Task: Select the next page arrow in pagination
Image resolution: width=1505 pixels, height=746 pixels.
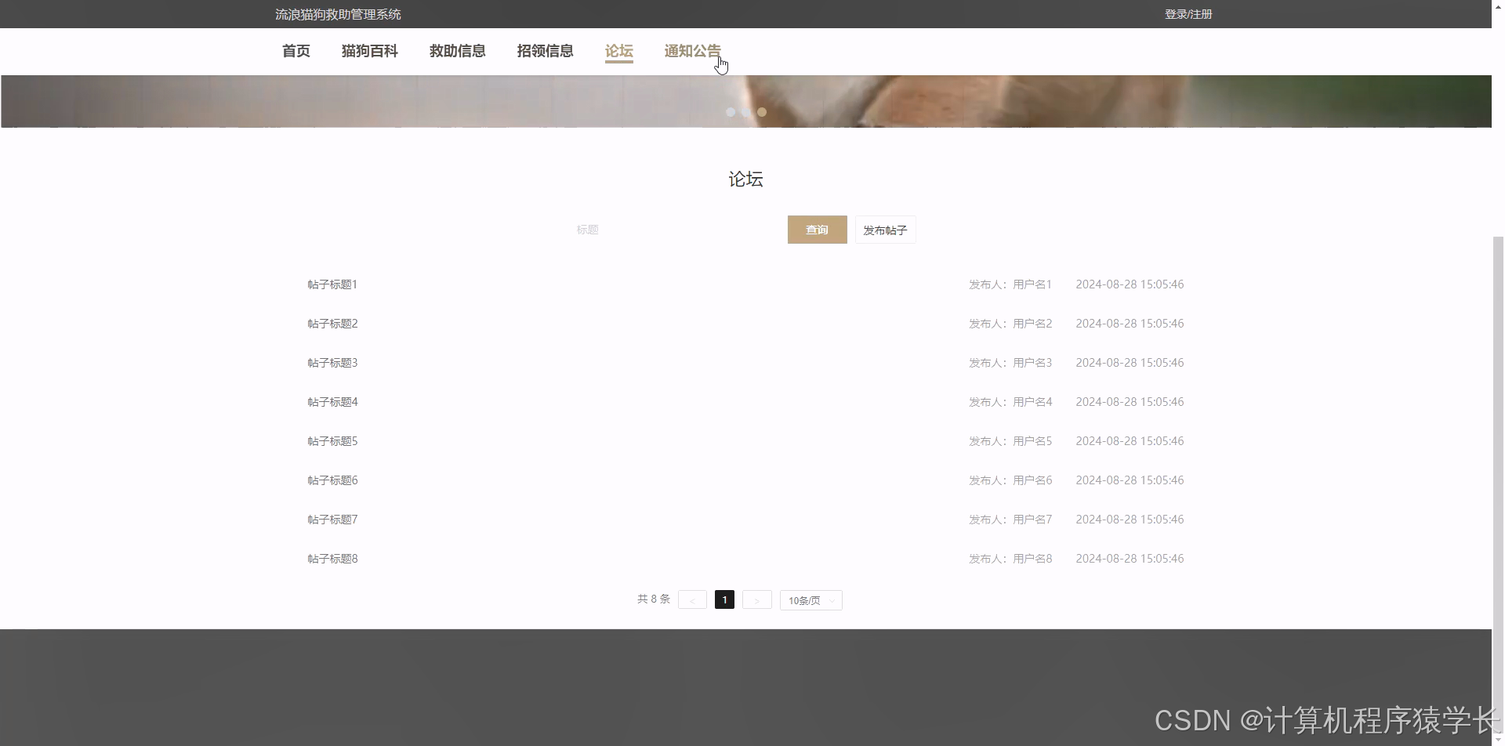Action: click(756, 599)
